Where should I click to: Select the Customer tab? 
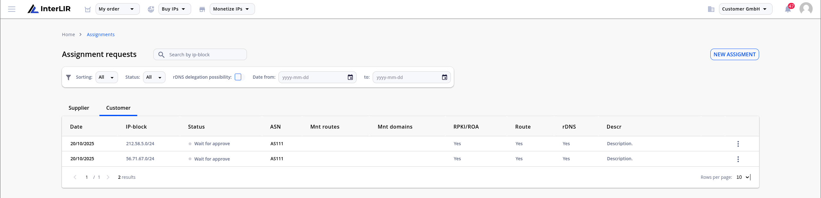(x=118, y=108)
